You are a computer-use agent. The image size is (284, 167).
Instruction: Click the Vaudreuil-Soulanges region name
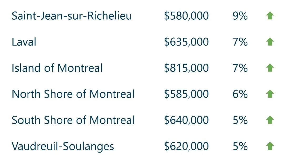pyautogui.click(x=63, y=146)
